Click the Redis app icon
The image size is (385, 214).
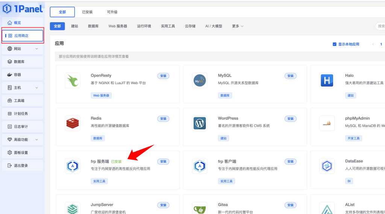tap(73, 123)
